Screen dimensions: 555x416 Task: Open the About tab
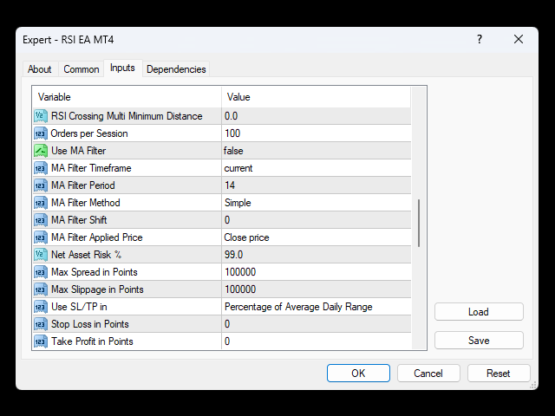click(40, 69)
